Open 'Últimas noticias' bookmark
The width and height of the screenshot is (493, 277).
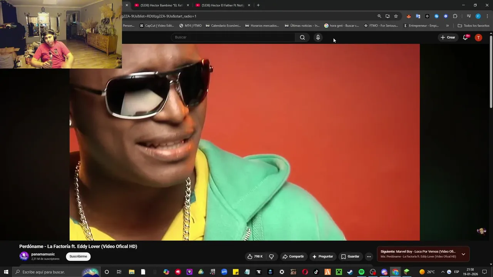[x=302, y=26]
